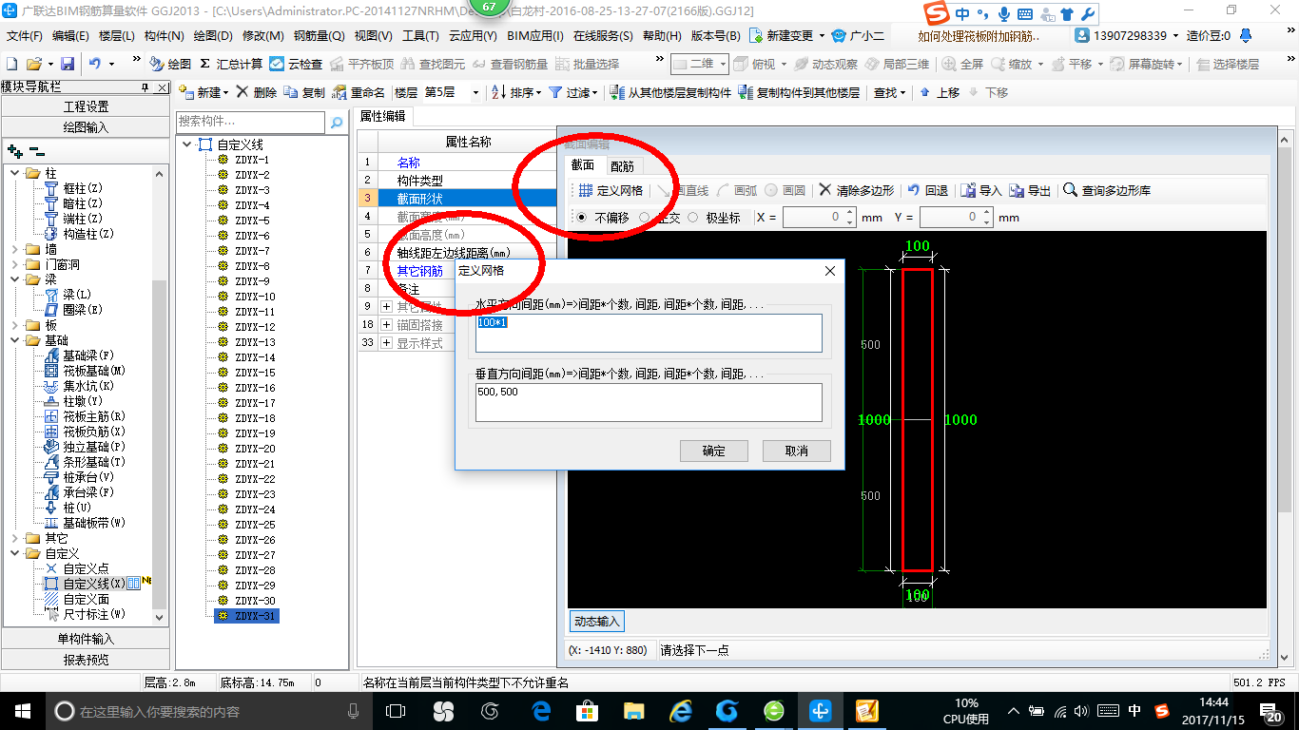
Task: Click the 绘图 toolbar icon
Action: point(171,64)
